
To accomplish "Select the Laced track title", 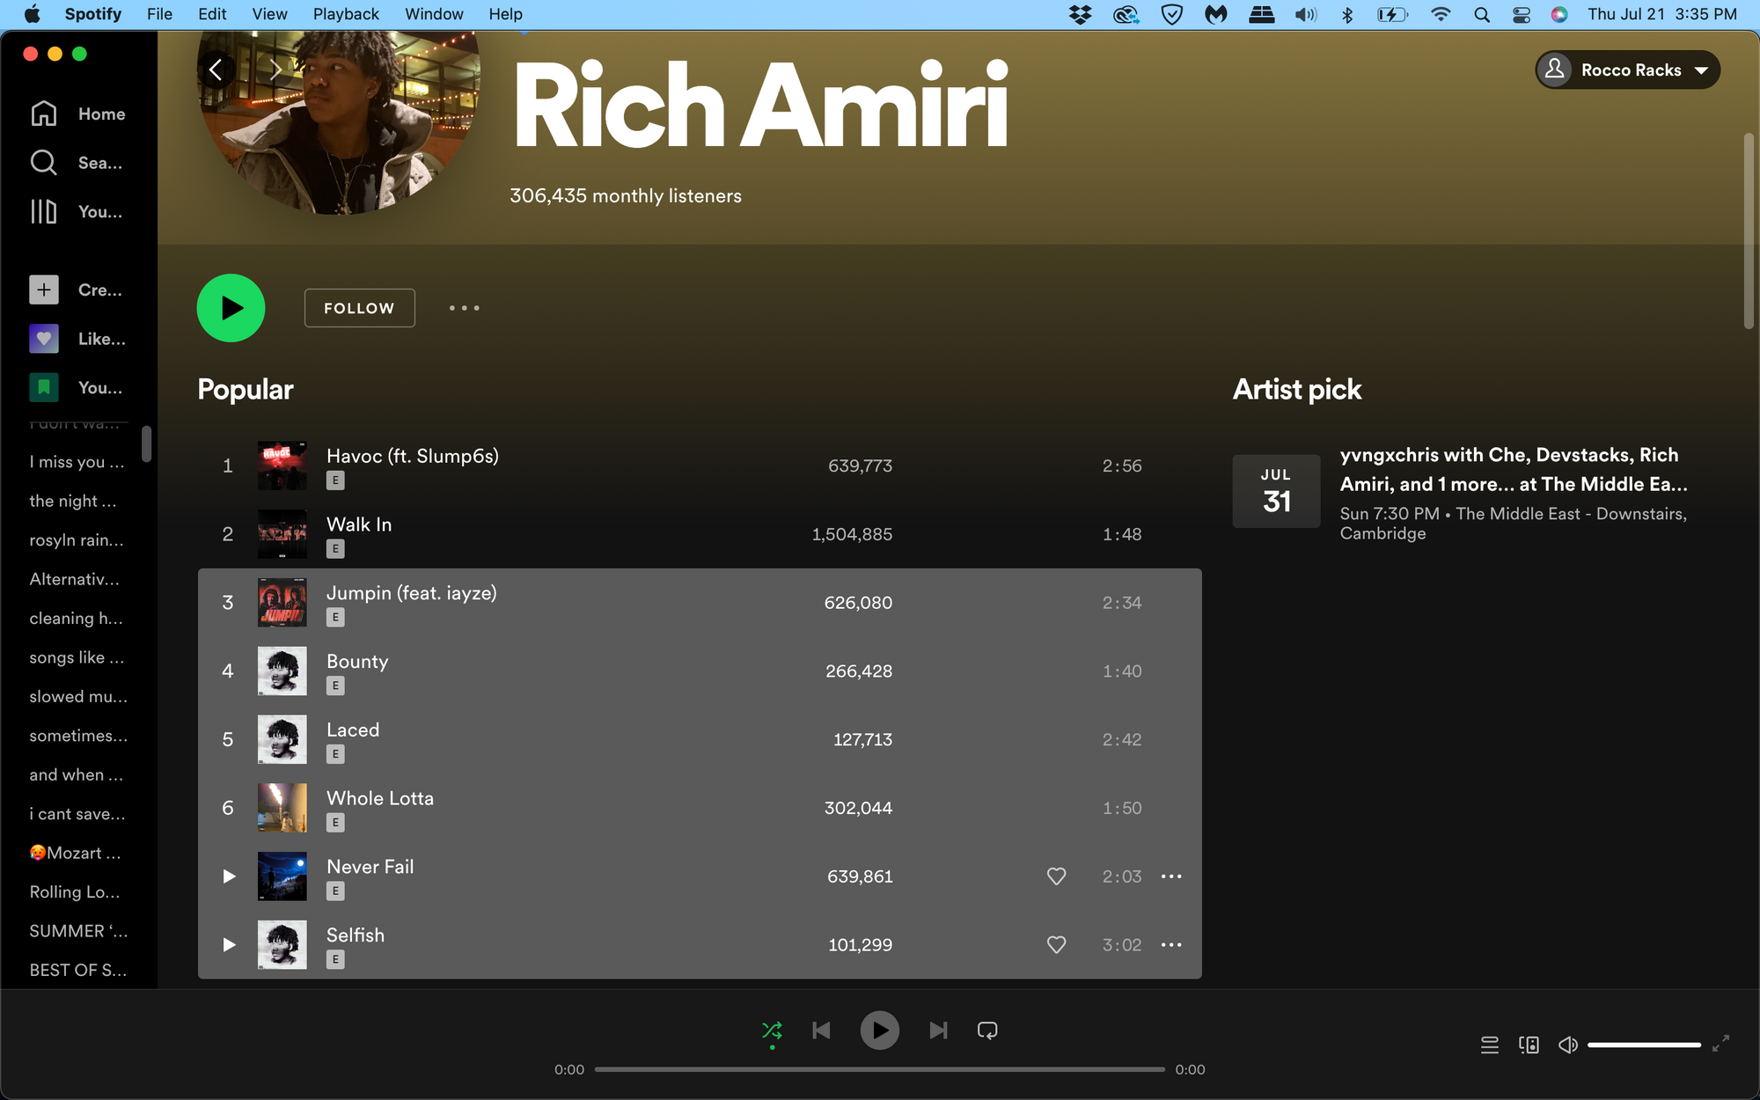I will 353,730.
